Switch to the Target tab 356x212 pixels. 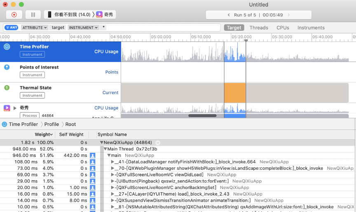tap(234, 28)
